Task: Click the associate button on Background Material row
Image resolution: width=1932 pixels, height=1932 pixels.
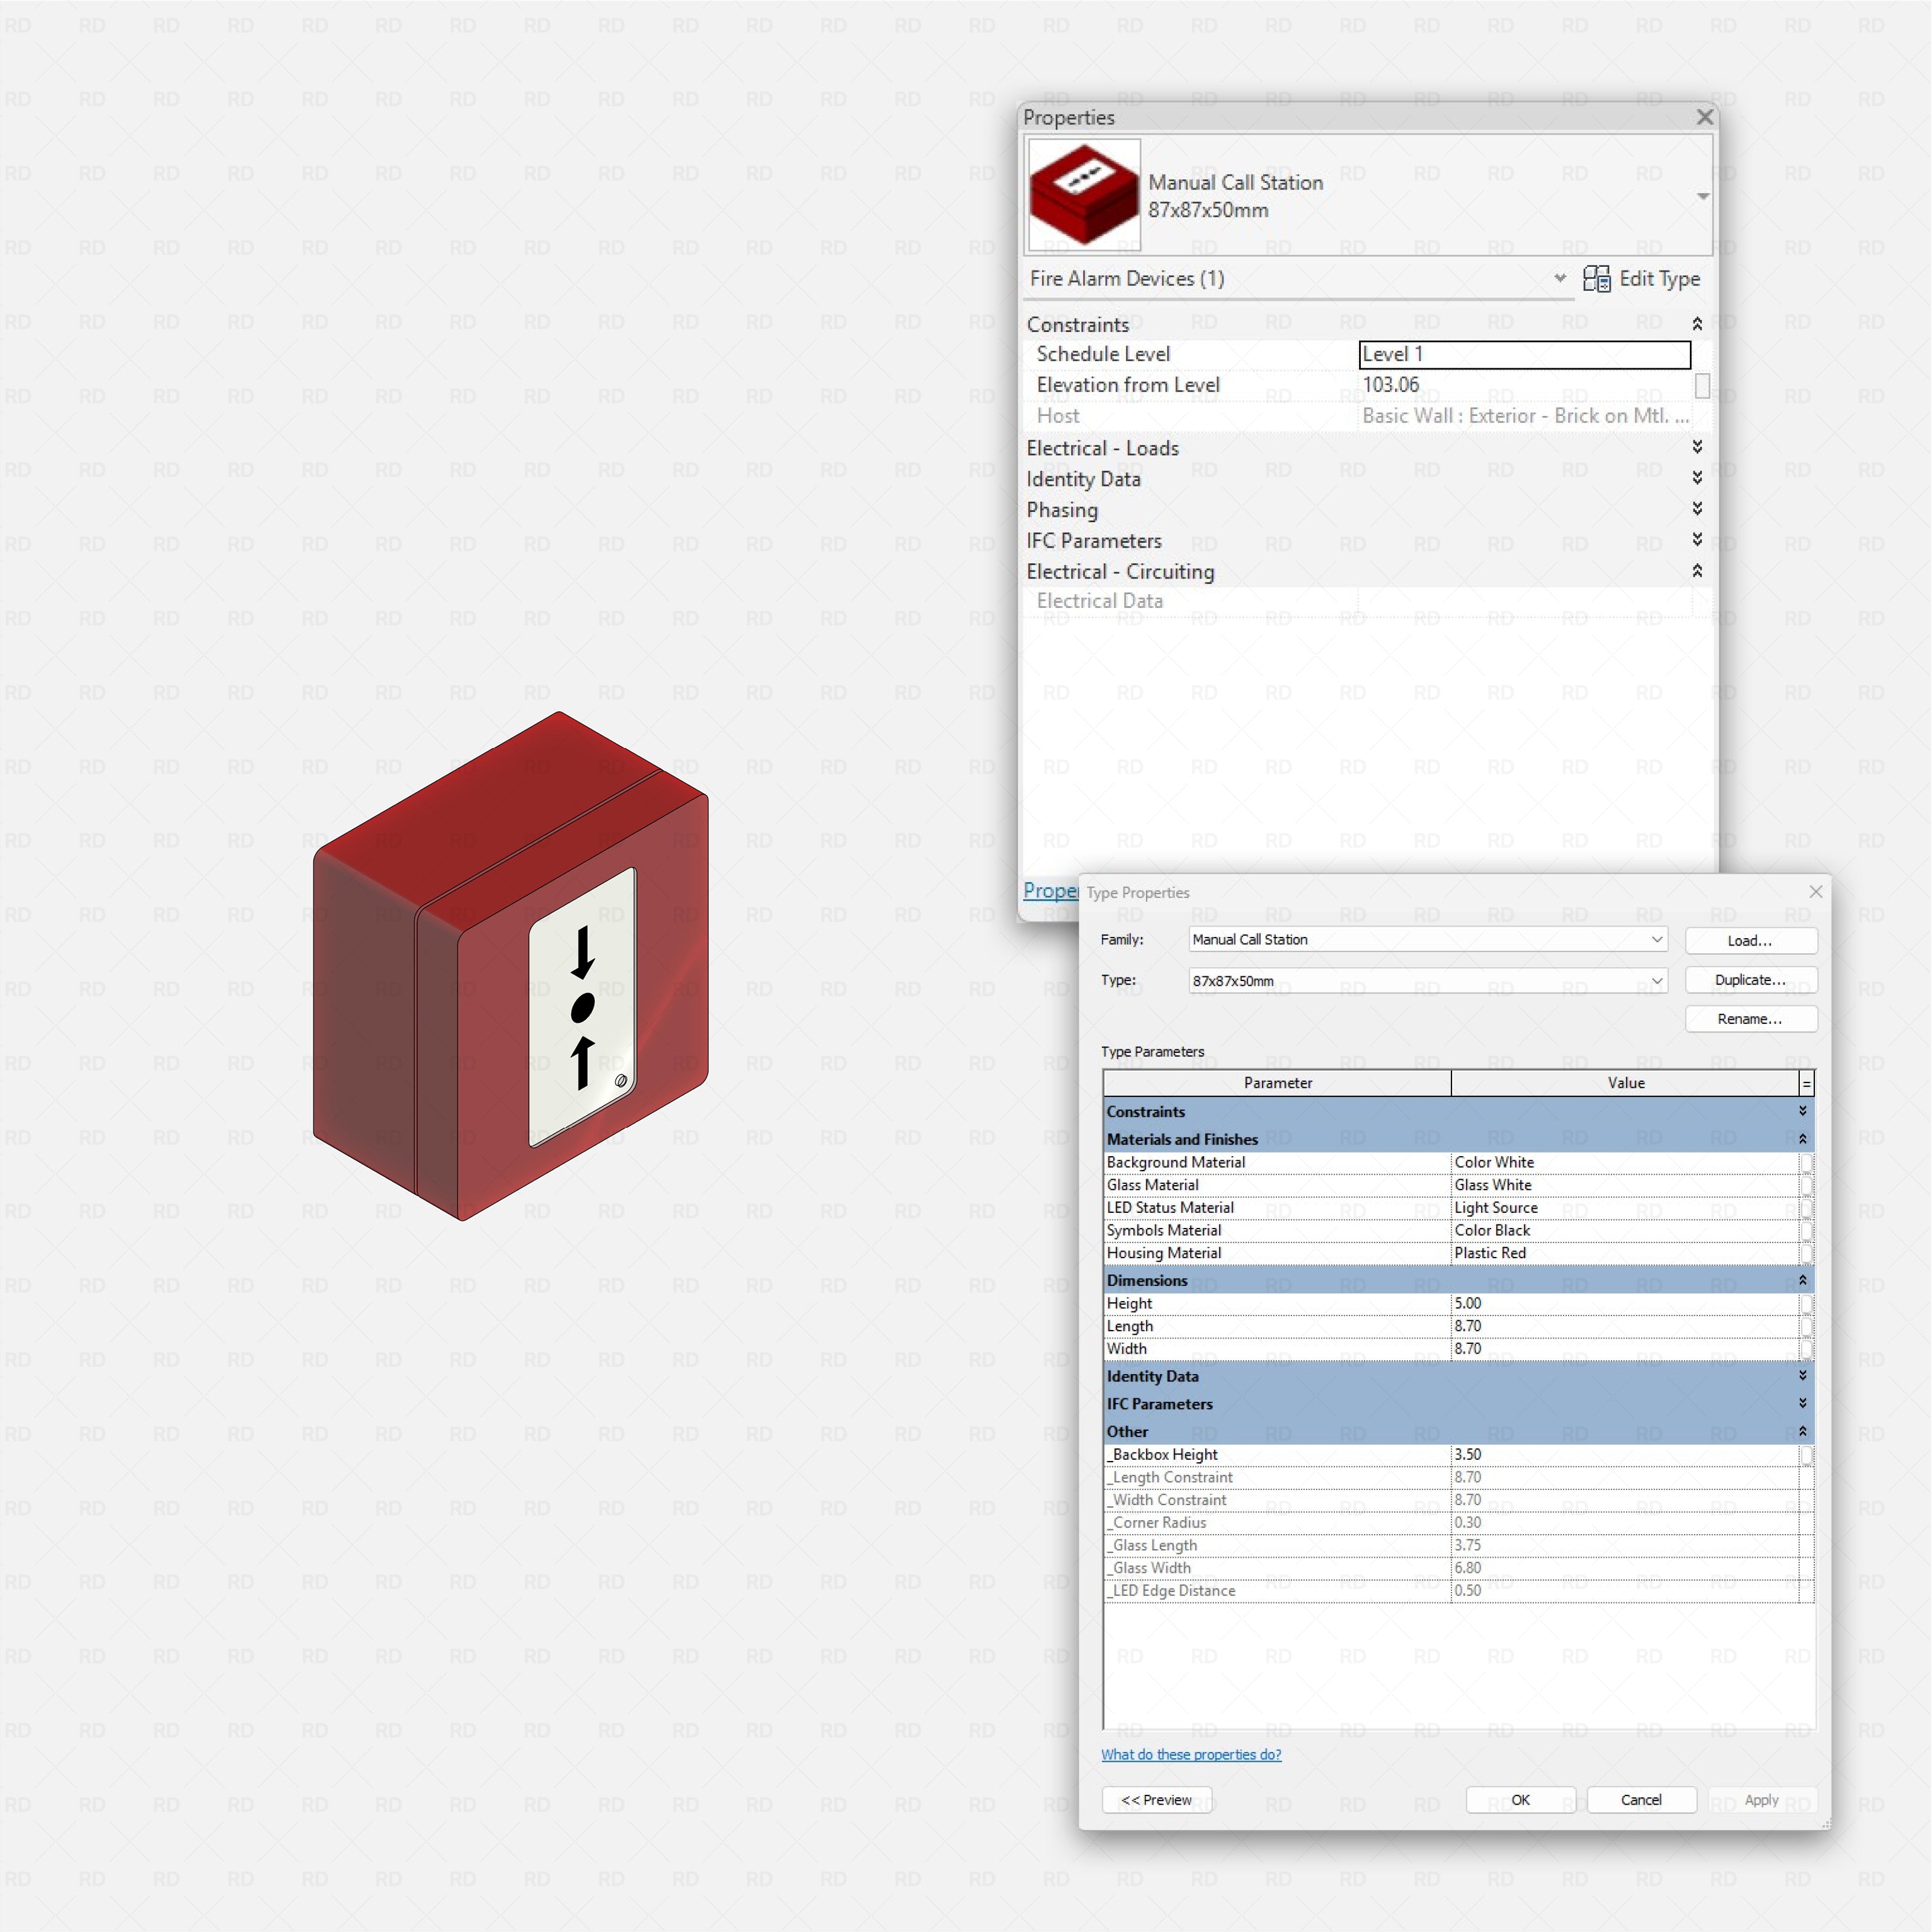Action: 1806,1162
